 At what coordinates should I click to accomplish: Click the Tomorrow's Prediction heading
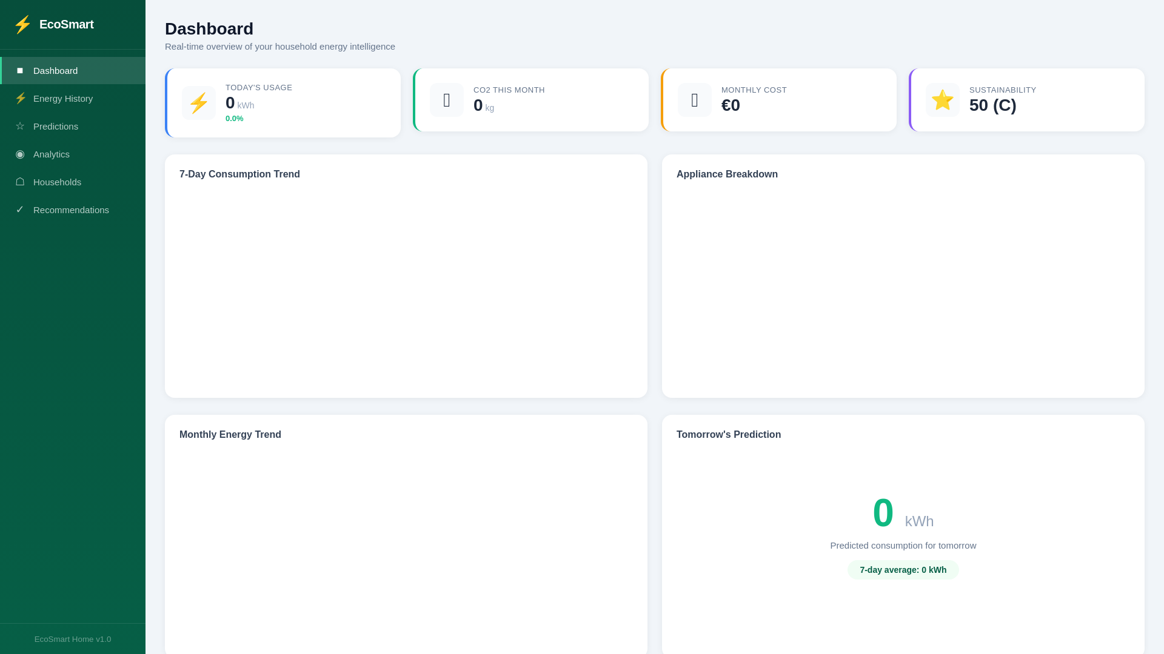729,435
